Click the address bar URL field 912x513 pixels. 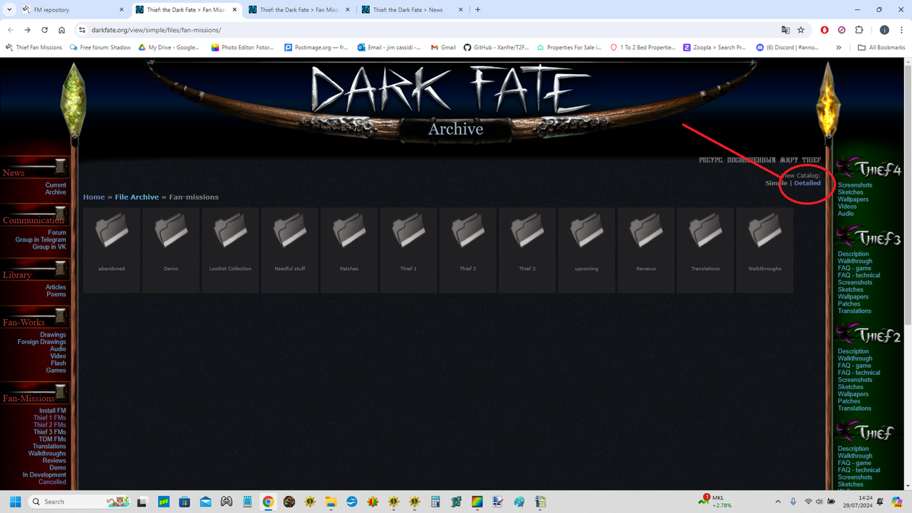coord(427,30)
